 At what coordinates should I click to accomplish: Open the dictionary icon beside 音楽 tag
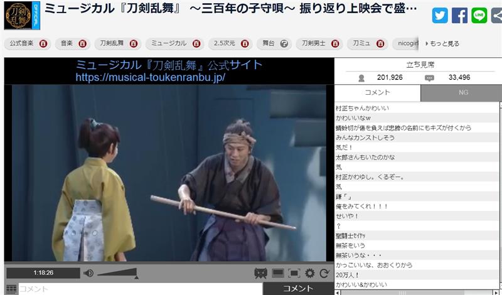(x=83, y=43)
